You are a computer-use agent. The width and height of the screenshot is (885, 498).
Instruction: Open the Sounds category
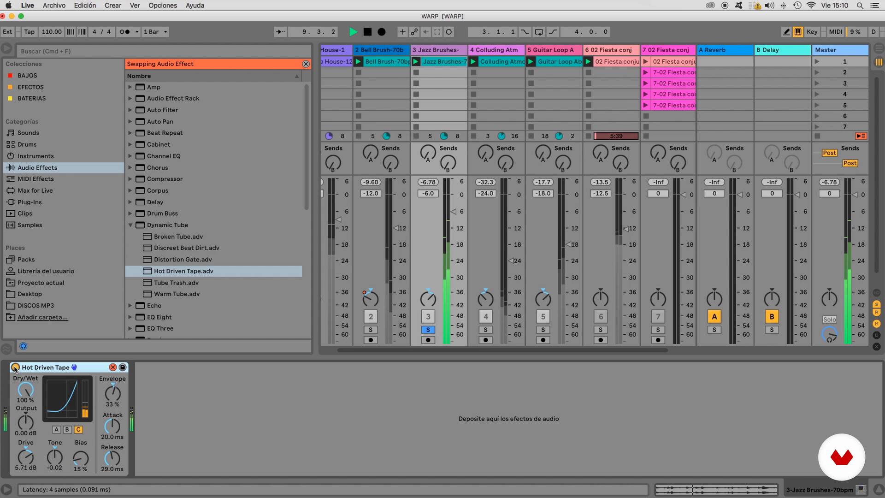28,133
